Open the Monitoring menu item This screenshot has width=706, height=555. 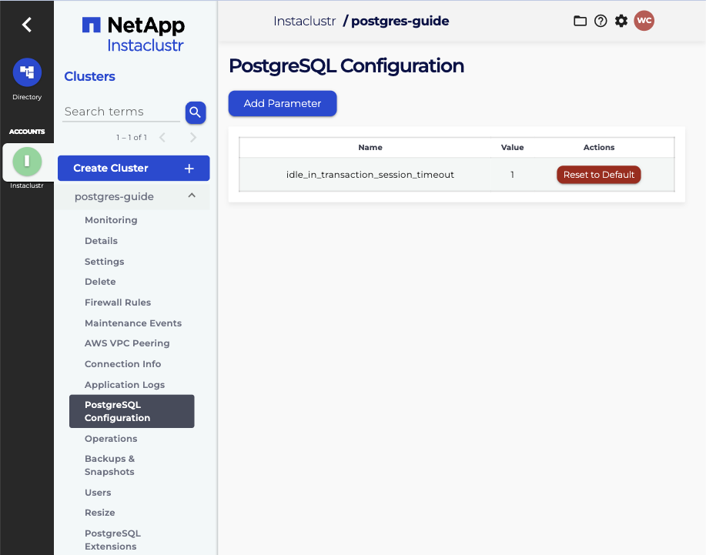[x=111, y=220]
